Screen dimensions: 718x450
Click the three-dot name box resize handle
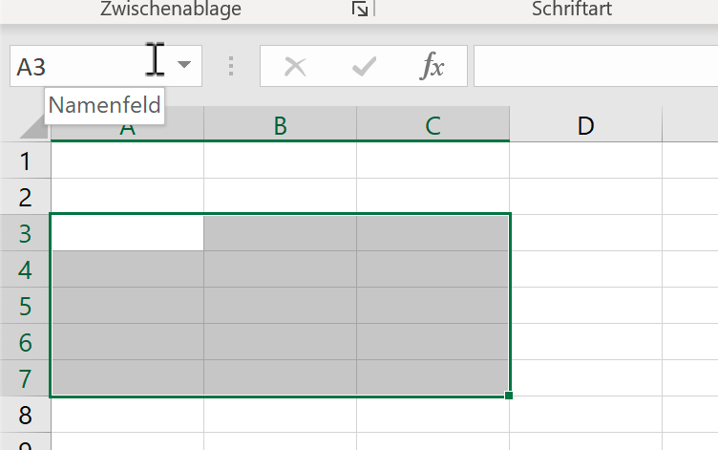point(231,66)
